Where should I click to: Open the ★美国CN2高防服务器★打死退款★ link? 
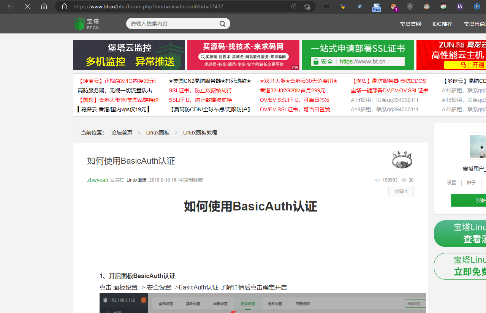210,81
